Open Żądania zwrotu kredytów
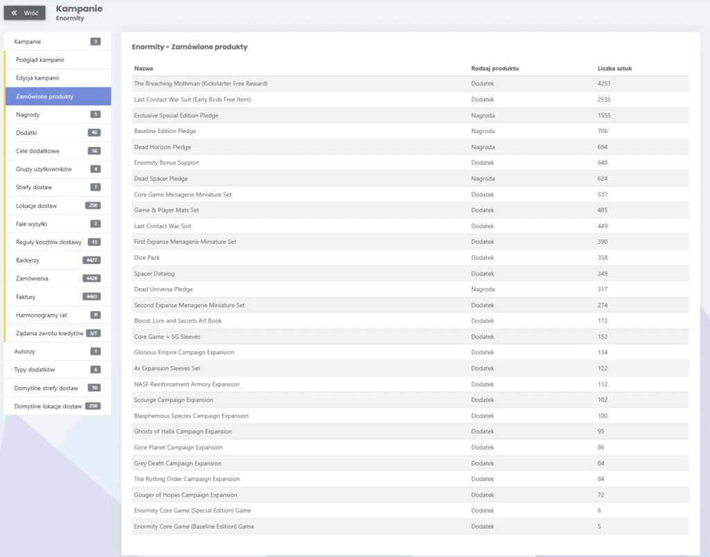Image resolution: width=710 pixels, height=557 pixels. 49,333
